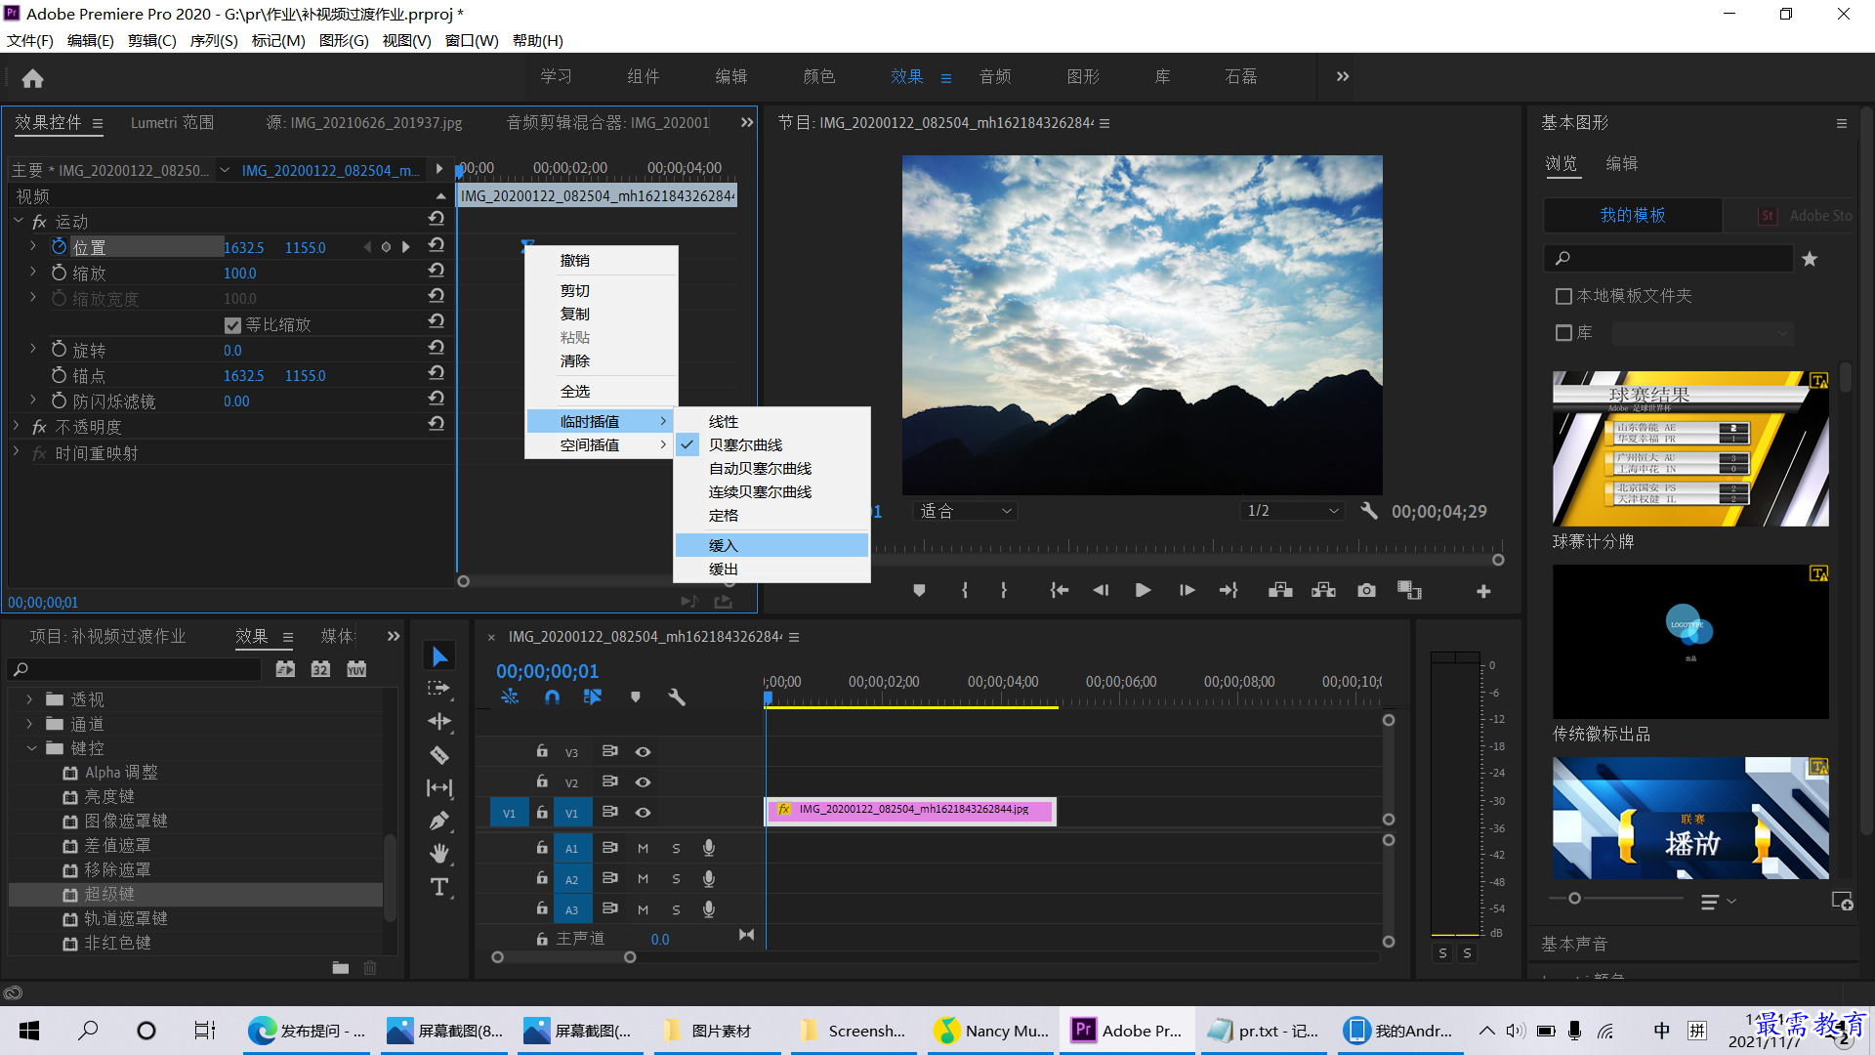The height and width of the screenshot is (1055, 1875).
Task: Select 缓出 ease out option
Action: pyautogui.click(x=771, y=569)
